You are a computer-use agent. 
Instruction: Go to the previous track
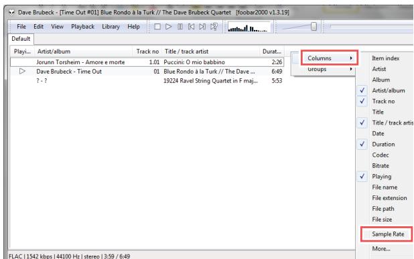tap(191, 27)
